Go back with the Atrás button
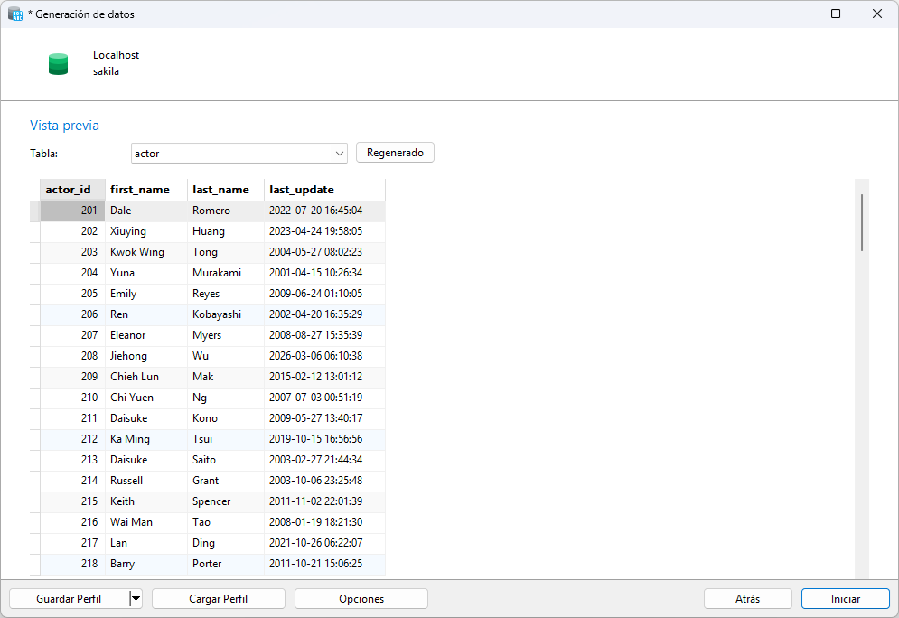 (x=747, y=598)
